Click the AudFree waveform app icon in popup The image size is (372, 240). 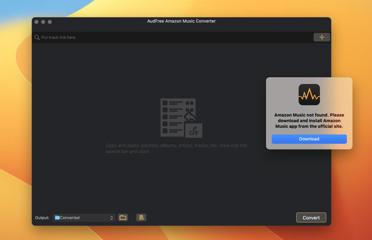(309, 95)
